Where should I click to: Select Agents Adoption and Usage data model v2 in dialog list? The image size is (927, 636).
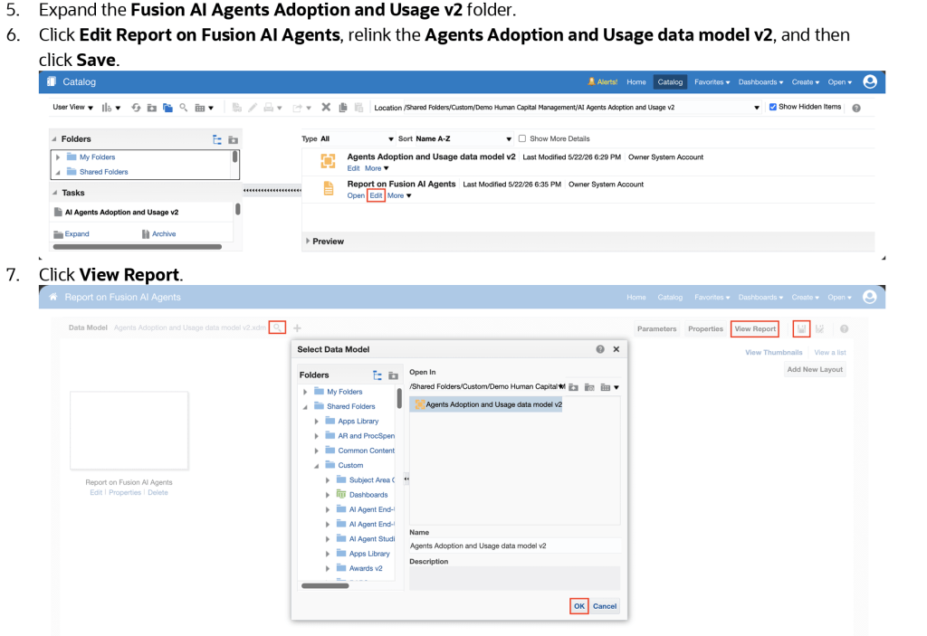[x=487, y=405]
